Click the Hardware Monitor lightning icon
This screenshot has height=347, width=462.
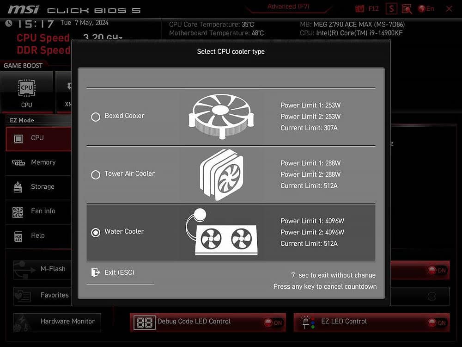pyautogui.click(x=22, y=322)
